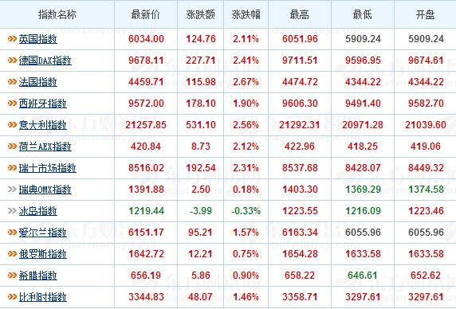The height and width of the screenshot is (309, 456).
Task: Click orange arrow icon beside 德国DAX指数
Action: (x=12, y=60)
